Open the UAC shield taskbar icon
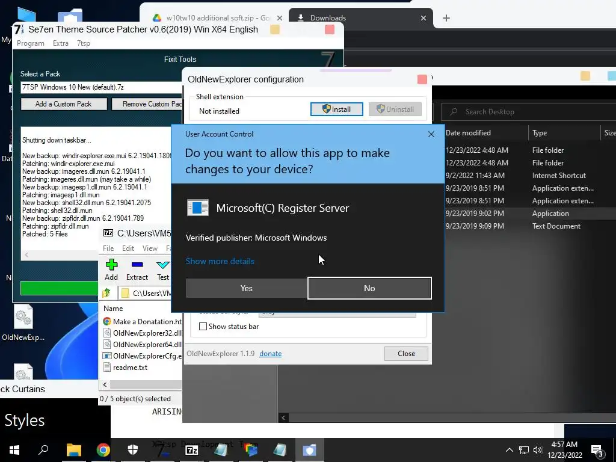The height and width of the screenshot is (462, 616). [309, 450]
